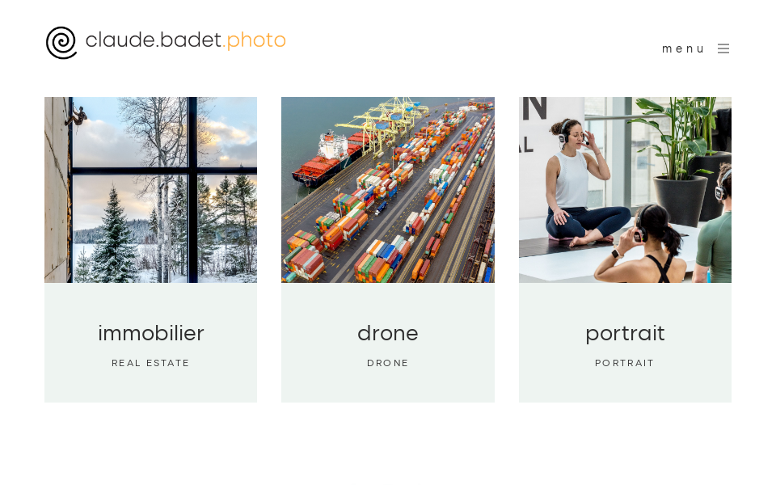Screen dimensions: 776x485
Task: Open the yoga headphones portrait photo
Action: click(625, 189)
